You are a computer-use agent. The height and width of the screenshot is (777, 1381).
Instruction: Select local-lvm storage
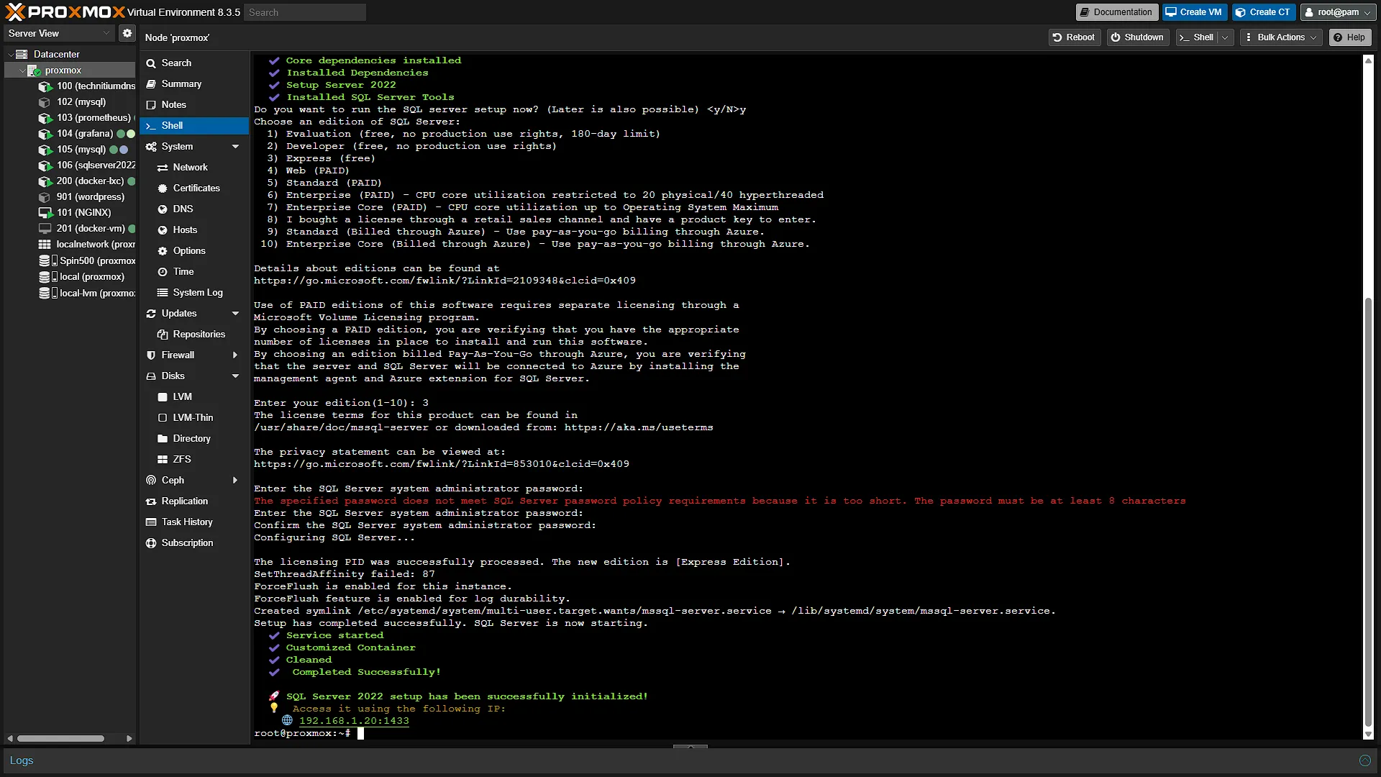click(86, 293)
